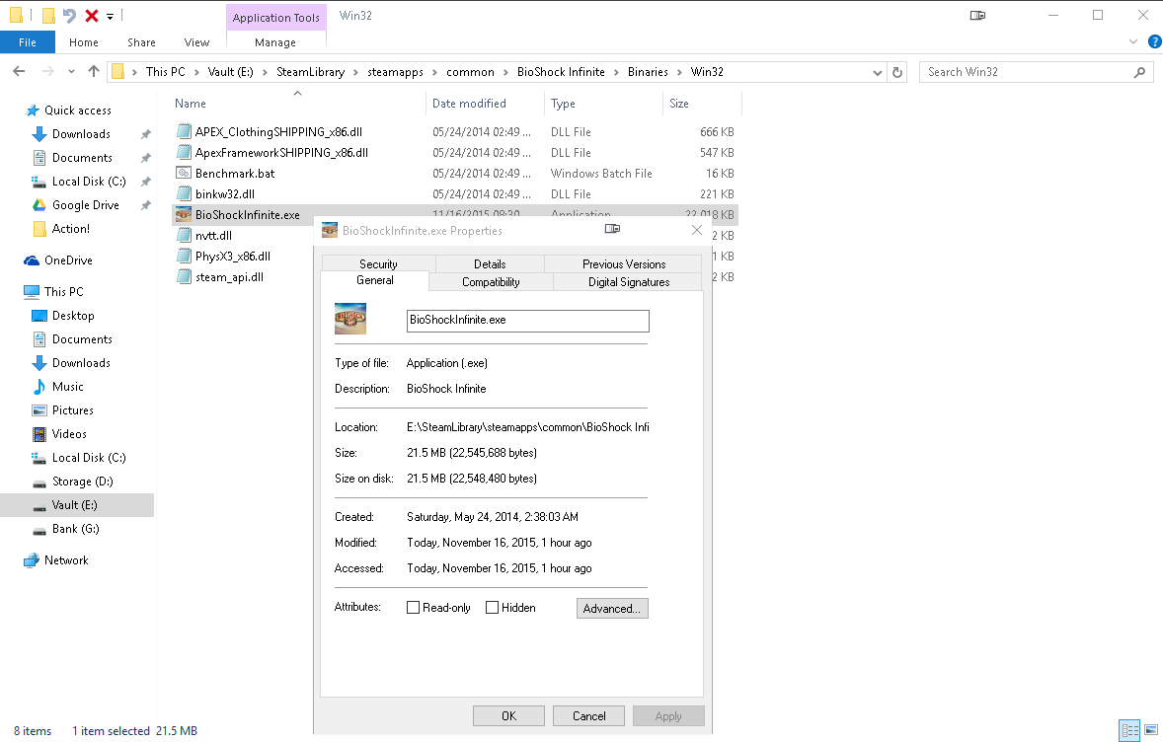Open Pictures folder in navigation pane
The width and height of the screenshot is (1163, 742).
73,410
